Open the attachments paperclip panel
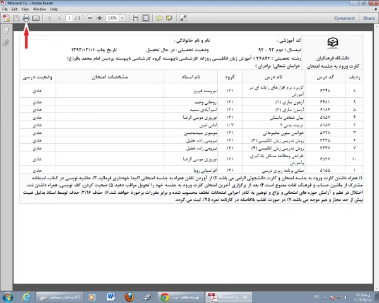Viewport: 379px width, 303px height. tap(6, 43)
